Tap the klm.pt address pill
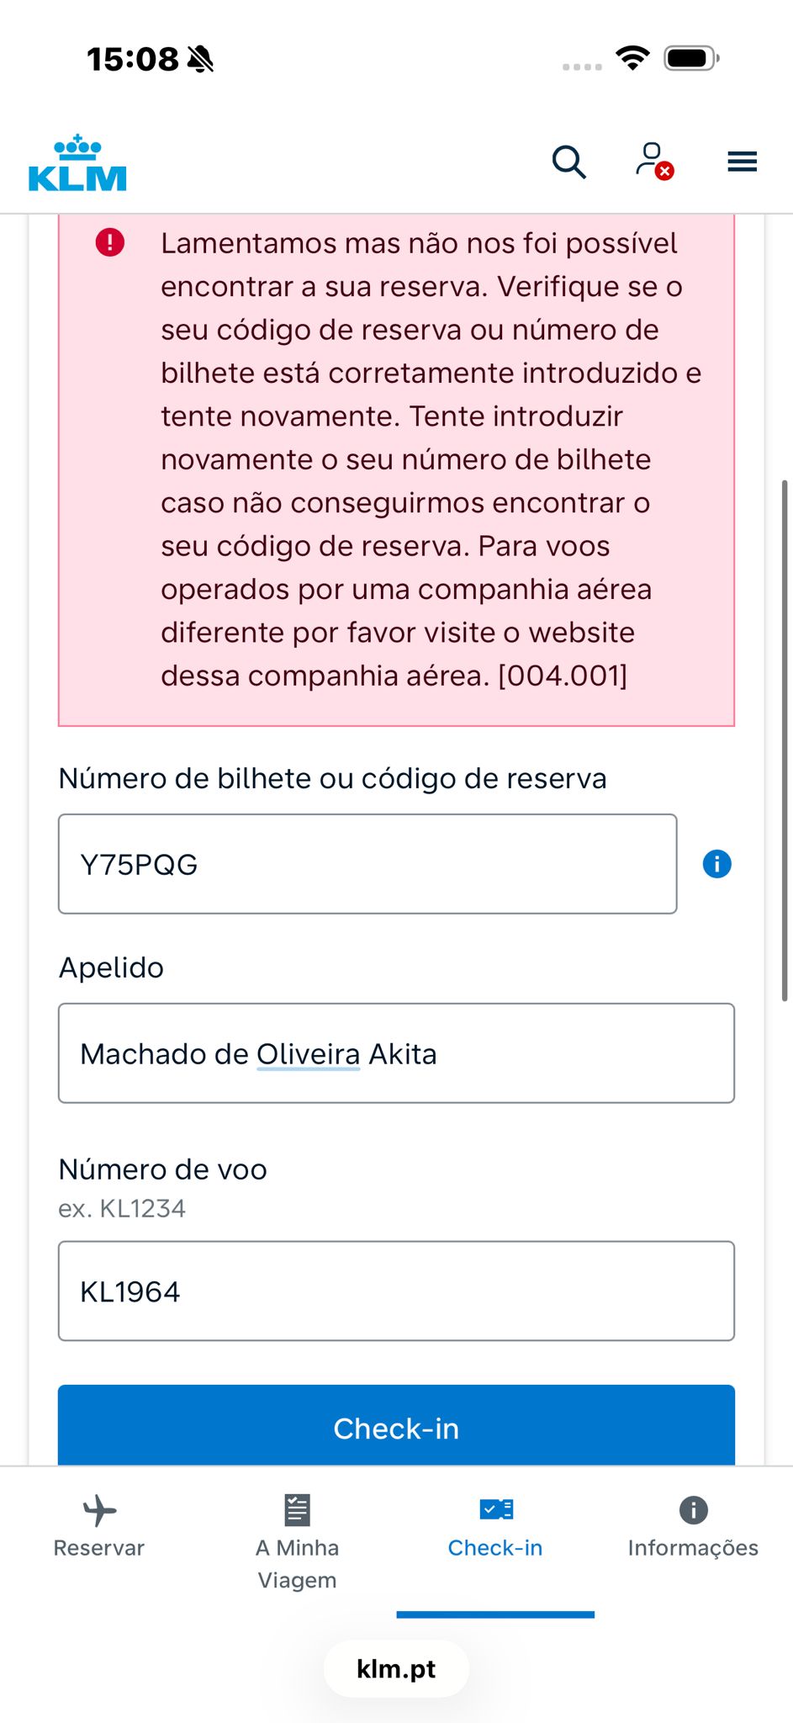 tap(396, 1669)
